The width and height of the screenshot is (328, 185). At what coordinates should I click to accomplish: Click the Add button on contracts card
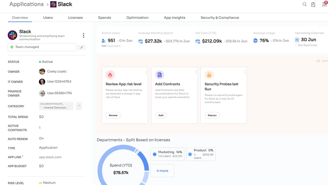point(161,115)
